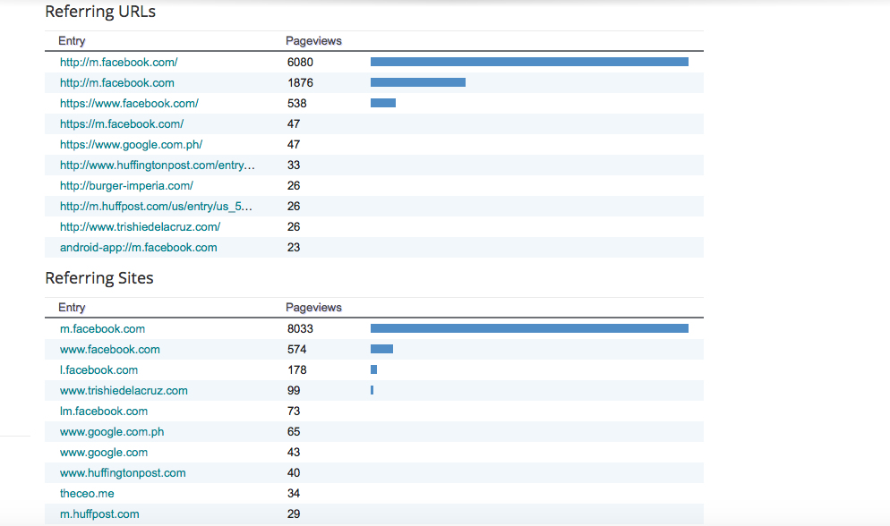Open the android-app://m.facebook.com link

pos(139,247)
